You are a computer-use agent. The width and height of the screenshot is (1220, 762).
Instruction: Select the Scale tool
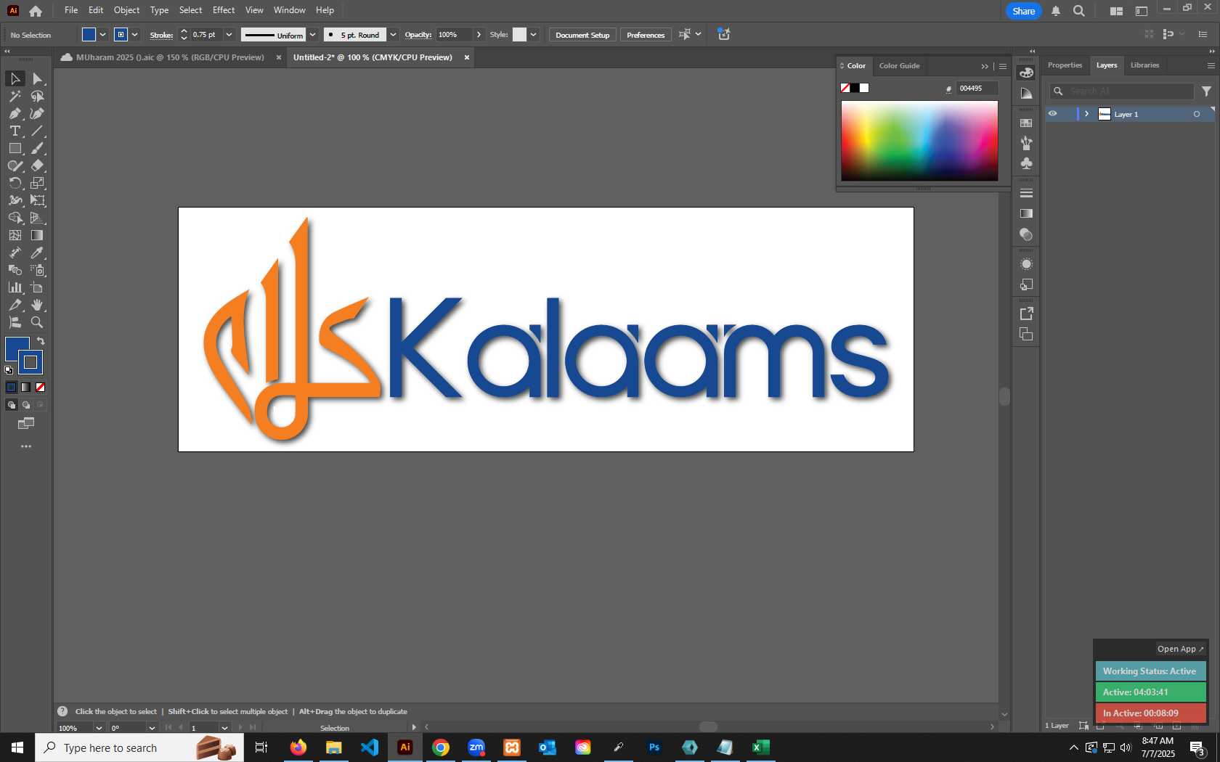coord(37,183)
